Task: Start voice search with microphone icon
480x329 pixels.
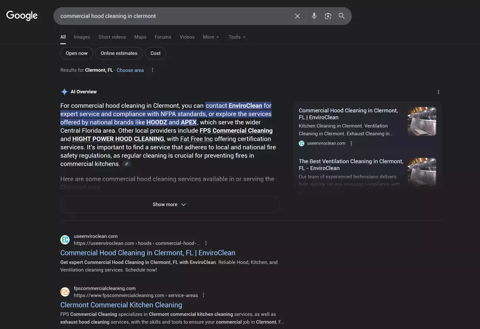Action: 314,16
